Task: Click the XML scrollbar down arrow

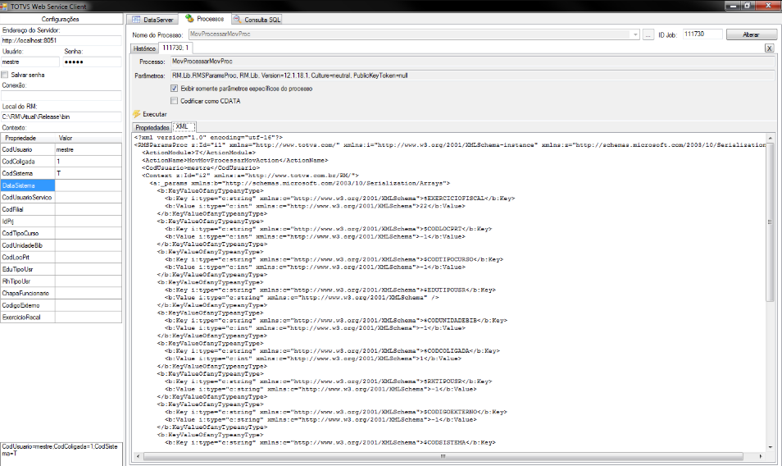Action: tap(770, 447)
